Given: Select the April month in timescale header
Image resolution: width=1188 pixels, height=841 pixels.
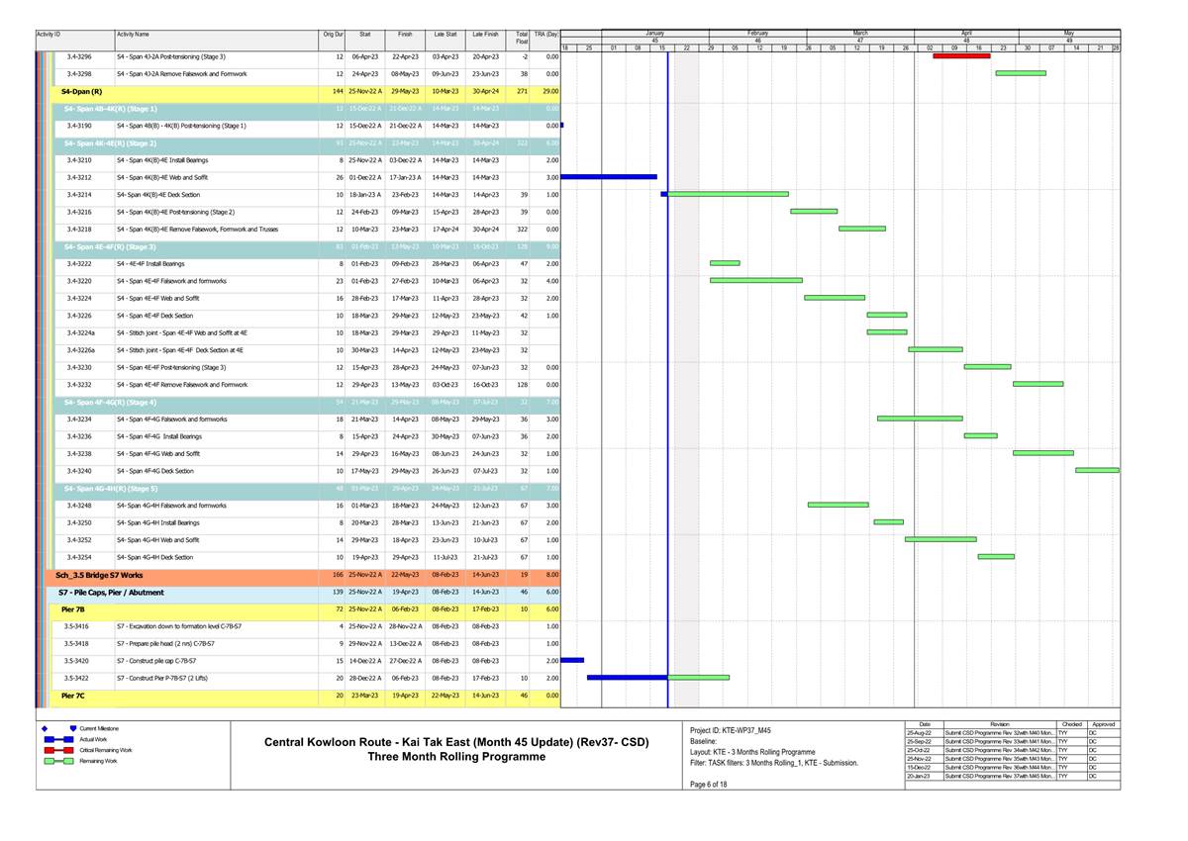Looking at the screenshot, I should (966, 33).
